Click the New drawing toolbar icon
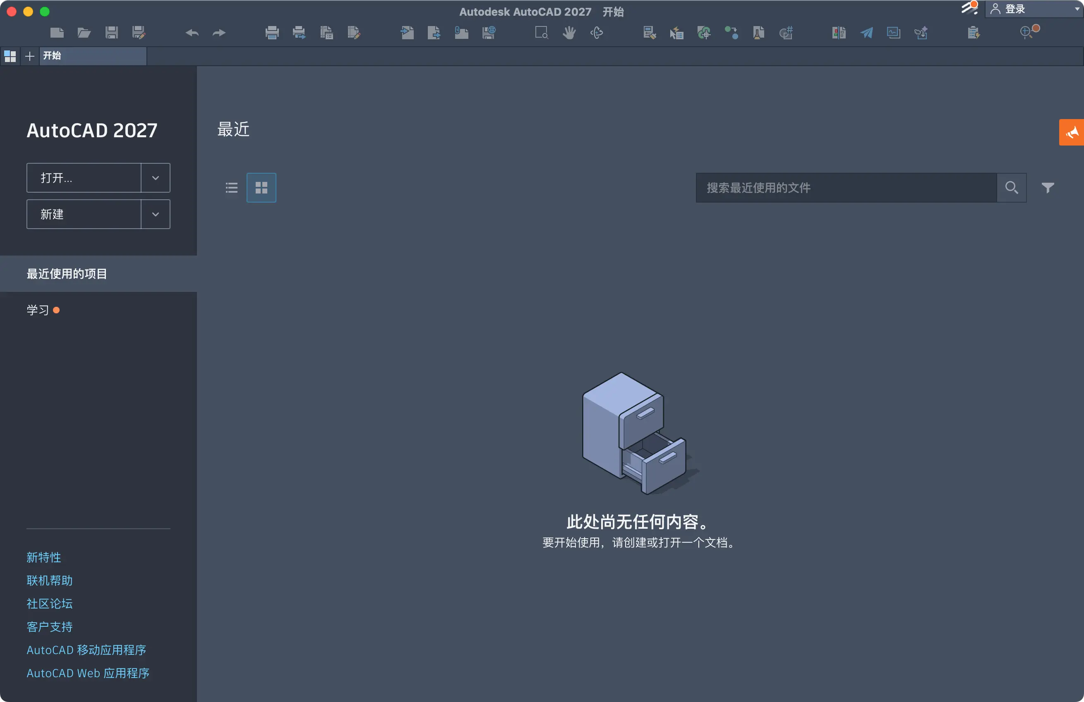 pyautogui.click(x=57, y=32)
